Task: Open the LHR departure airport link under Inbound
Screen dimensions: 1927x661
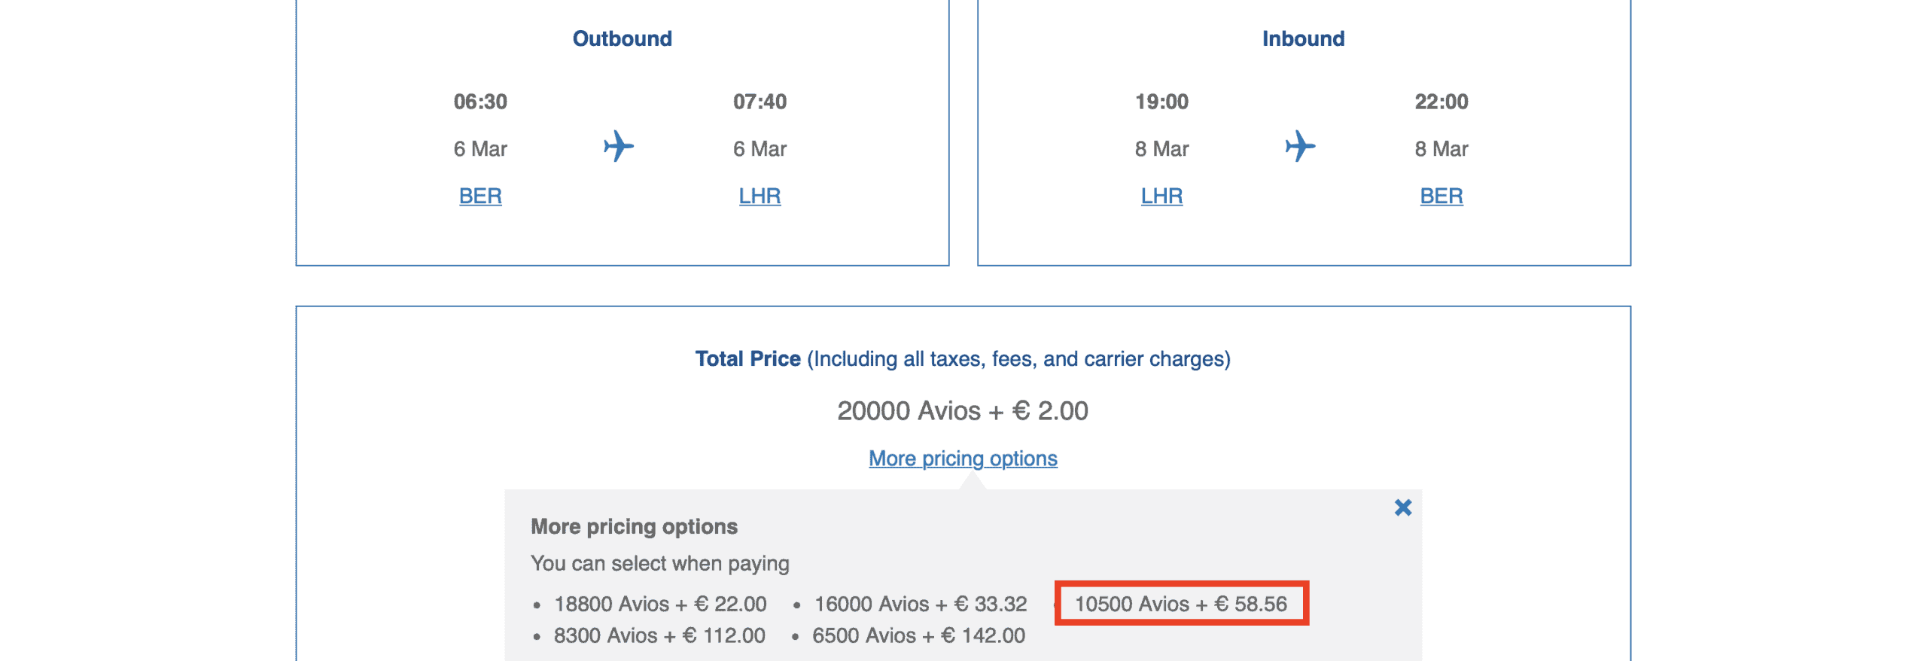Action: (1161, 196)
